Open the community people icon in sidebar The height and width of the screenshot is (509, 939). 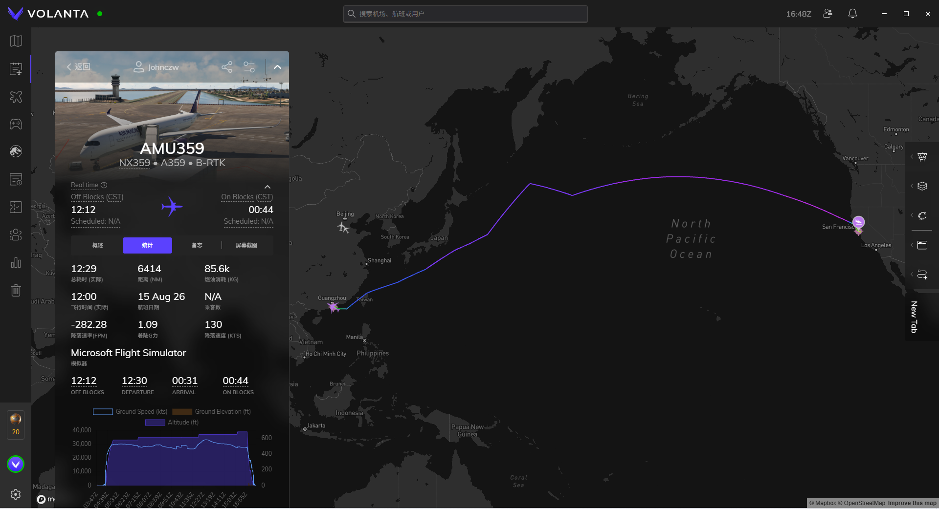click(x=16, y=235)
